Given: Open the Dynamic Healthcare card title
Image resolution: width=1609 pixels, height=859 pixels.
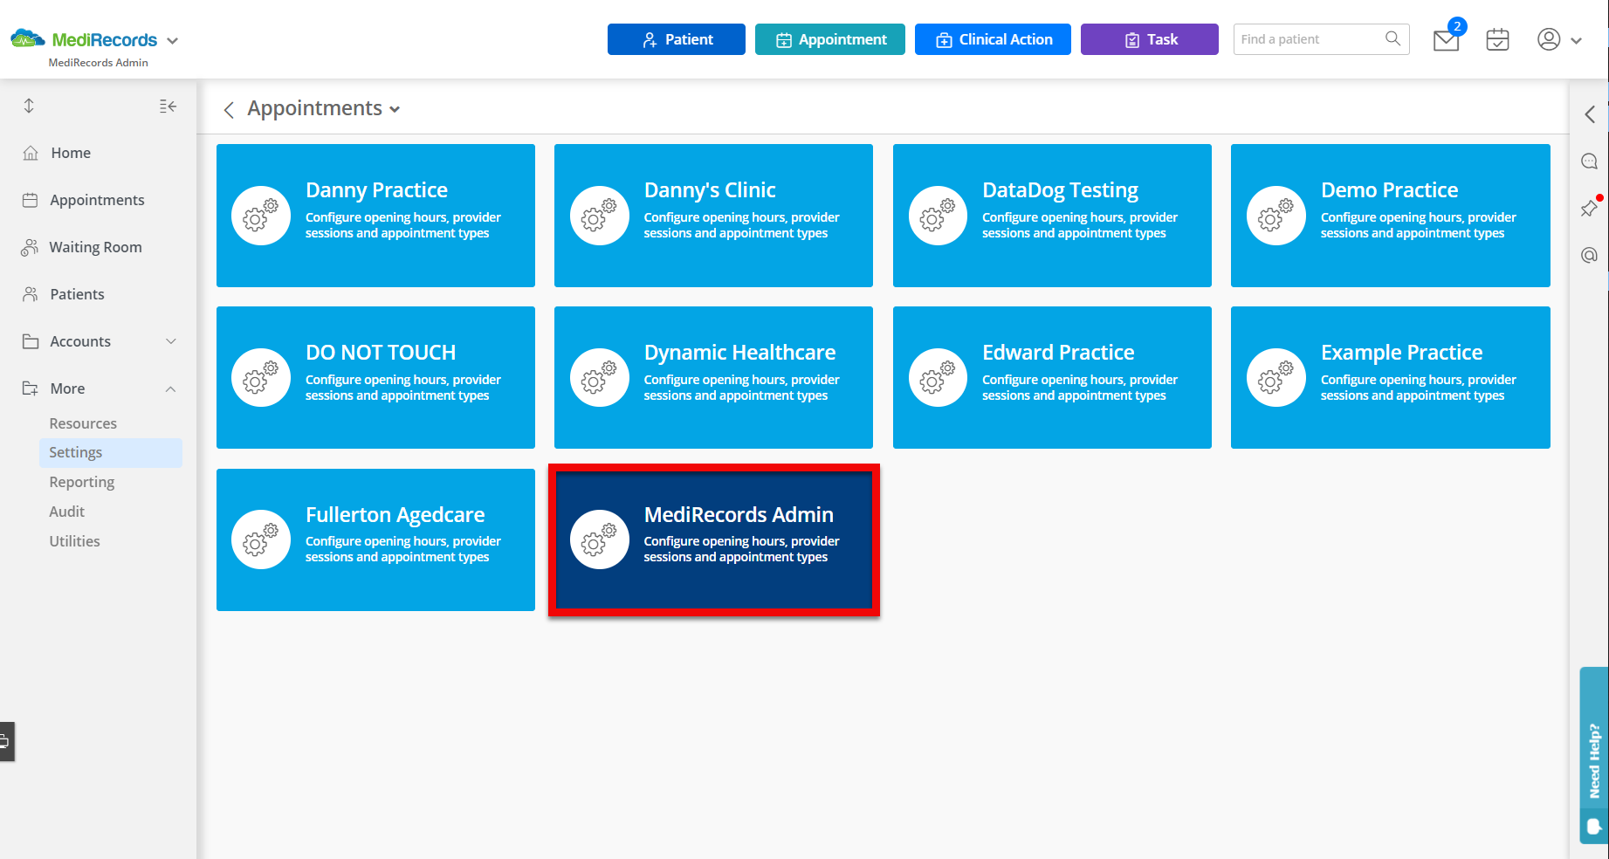Looking at the screenshot, I should point(739,353).
